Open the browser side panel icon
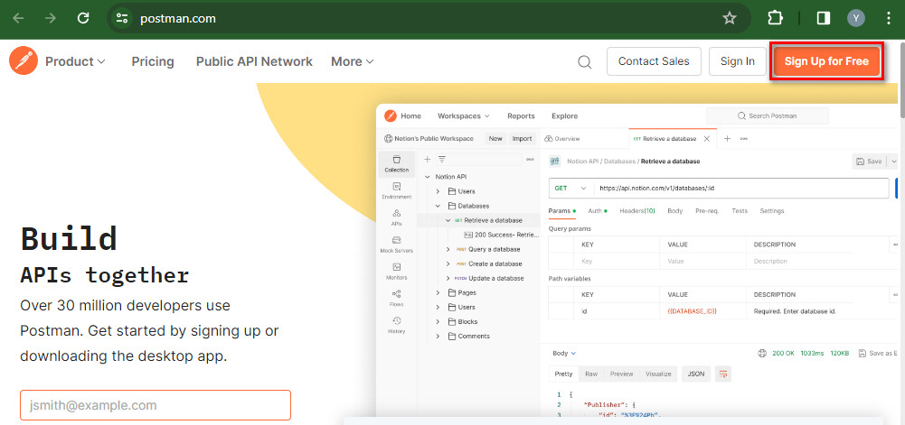 pos(824,18)
